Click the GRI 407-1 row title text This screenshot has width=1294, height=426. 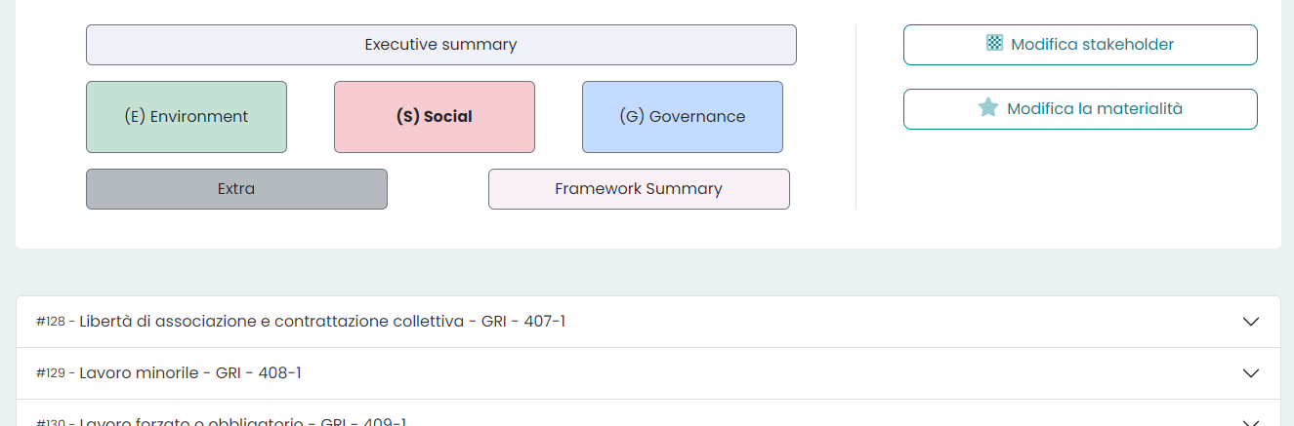click(x=322, y=322)
